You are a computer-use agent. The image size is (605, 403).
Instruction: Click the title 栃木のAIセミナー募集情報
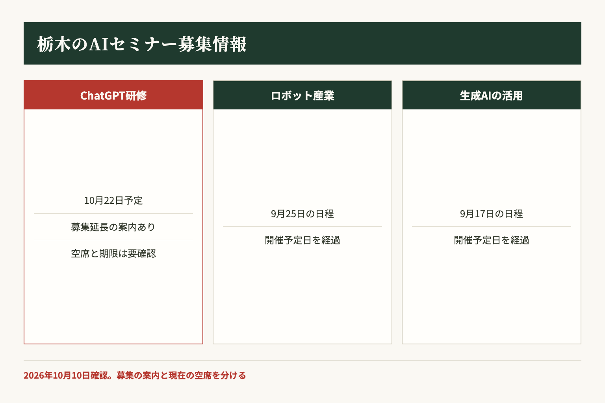pyautogui.click(x=142, y=44)
